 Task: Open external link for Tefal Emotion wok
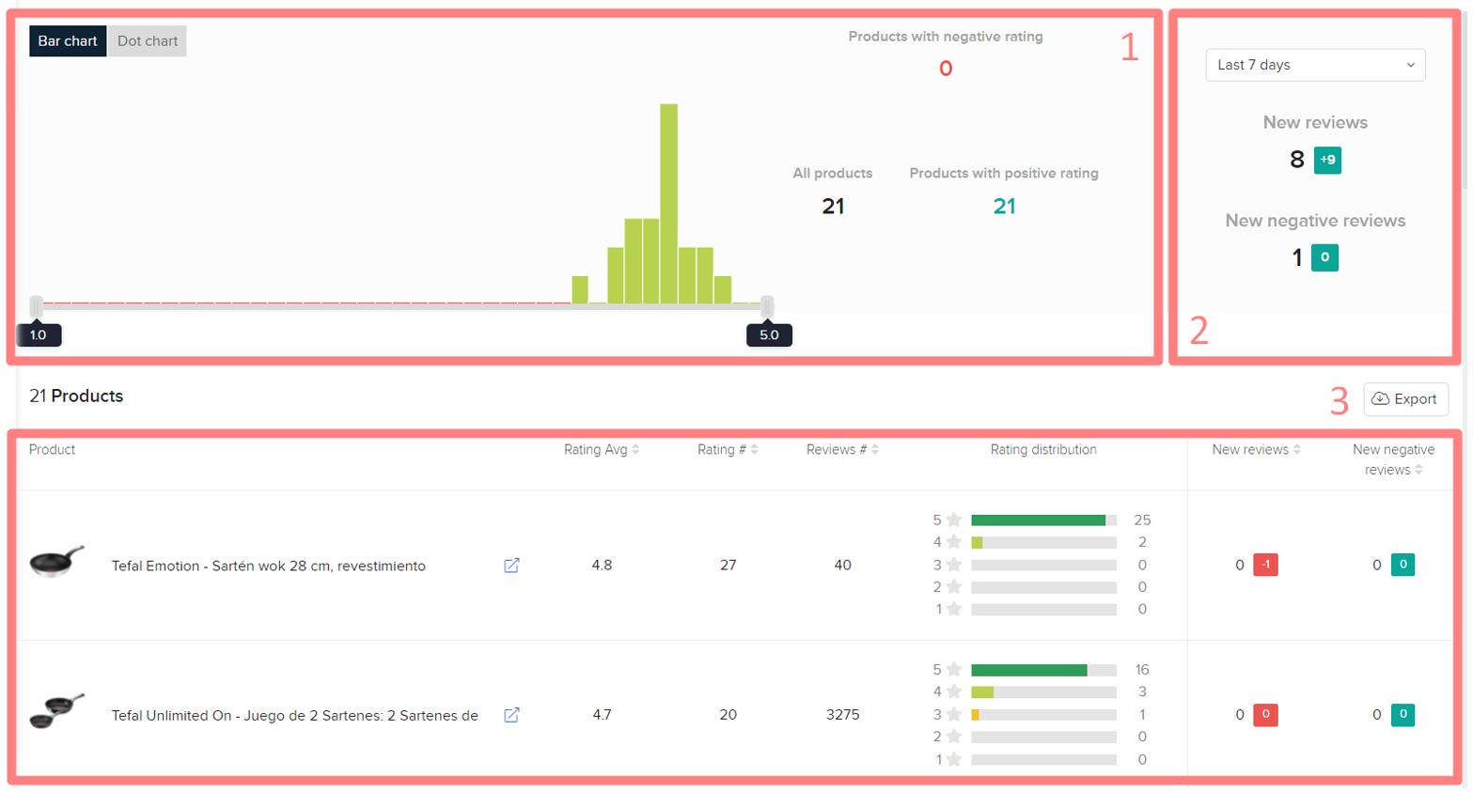(511, 566)
